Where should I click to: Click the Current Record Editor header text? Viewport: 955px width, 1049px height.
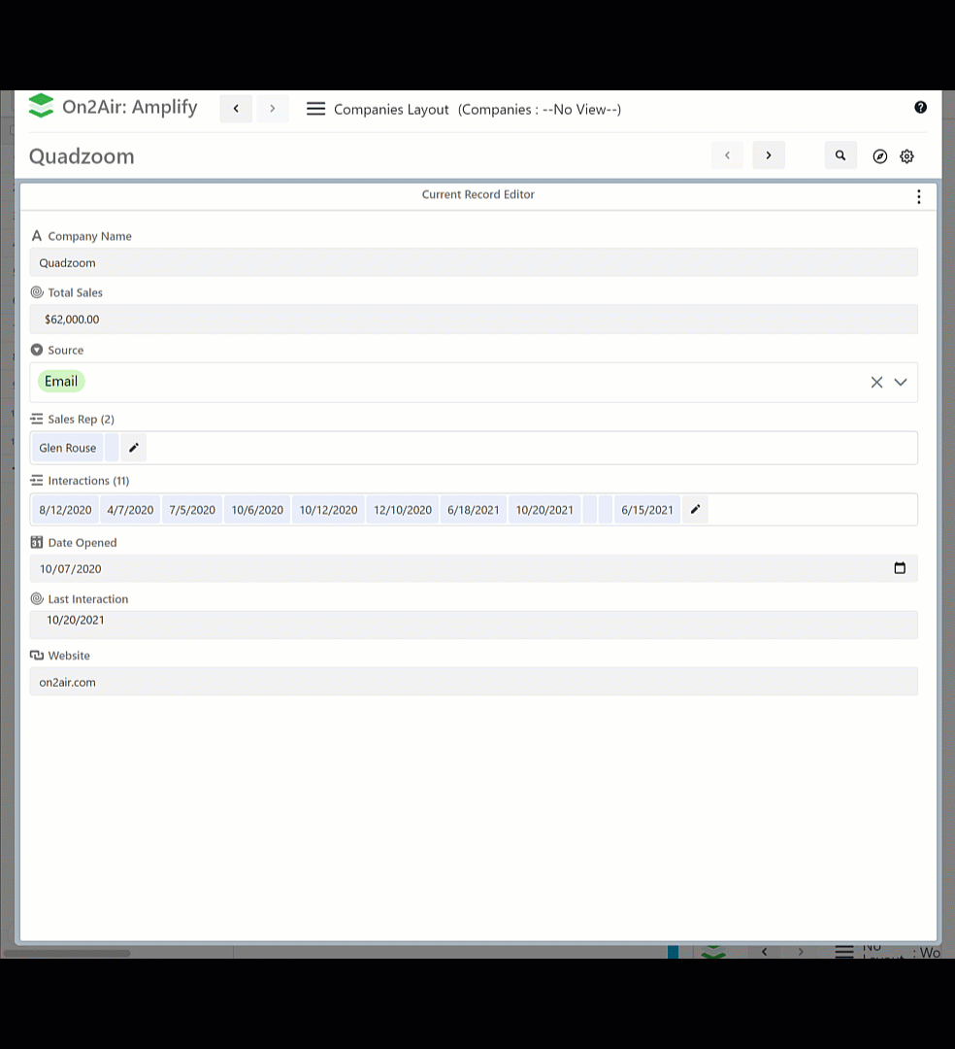coord(477,194)
